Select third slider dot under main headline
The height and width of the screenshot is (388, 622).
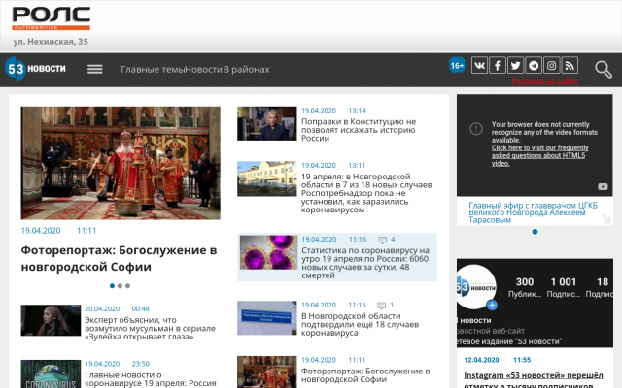point(127,286)
